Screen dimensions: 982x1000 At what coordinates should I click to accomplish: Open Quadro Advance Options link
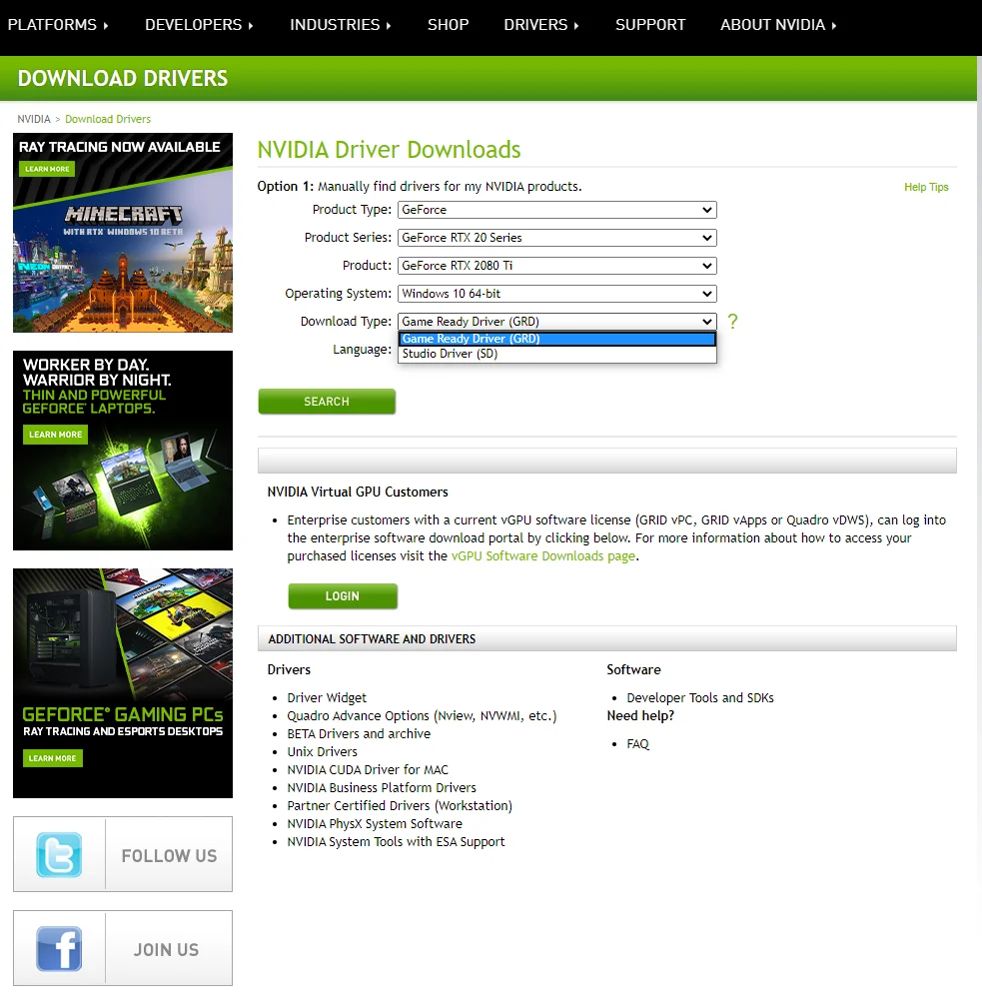[422, 716]
